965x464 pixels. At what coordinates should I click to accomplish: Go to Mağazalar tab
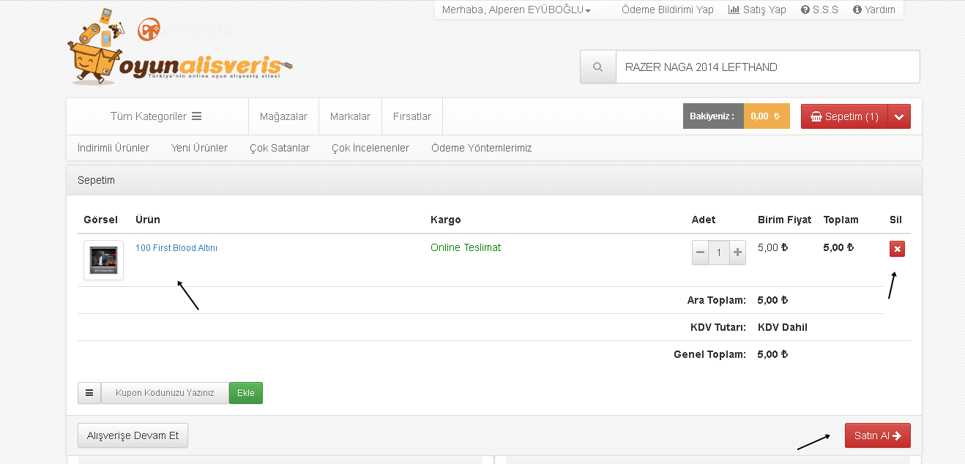coord(283,116)
